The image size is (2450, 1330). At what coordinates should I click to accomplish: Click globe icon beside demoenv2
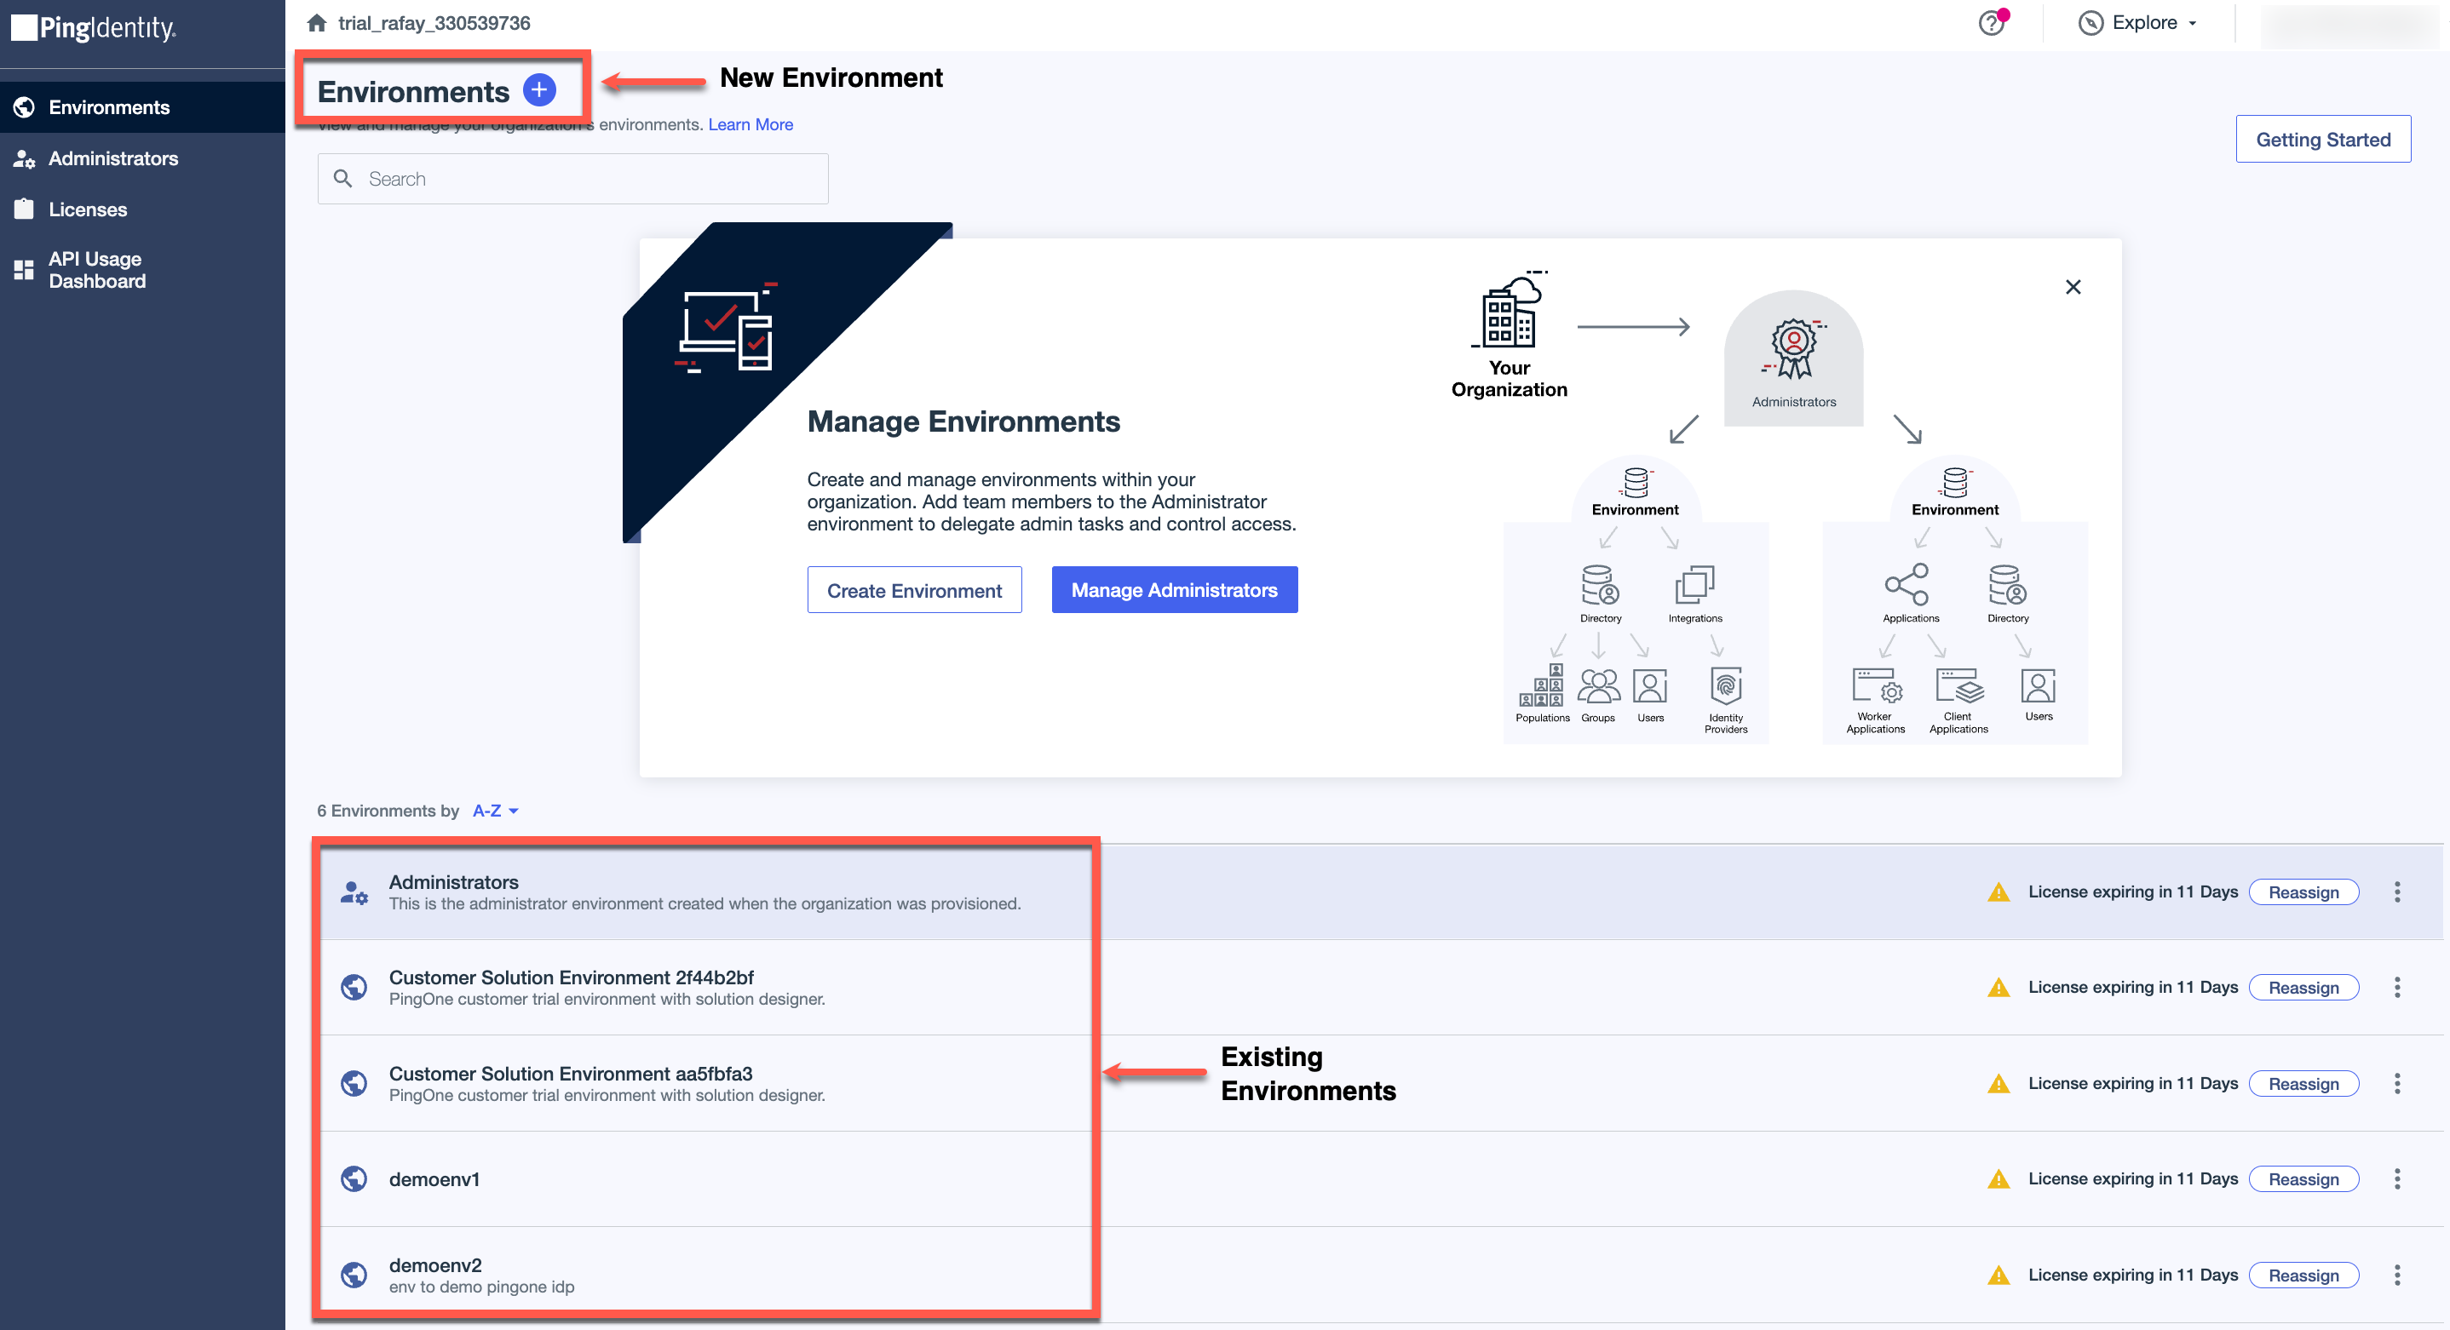(x=354, y=1274)
